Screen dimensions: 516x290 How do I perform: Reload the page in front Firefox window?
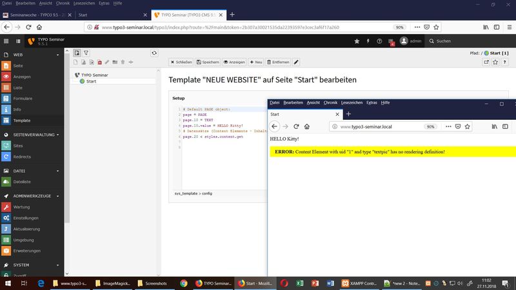click(x=296, y=126)
